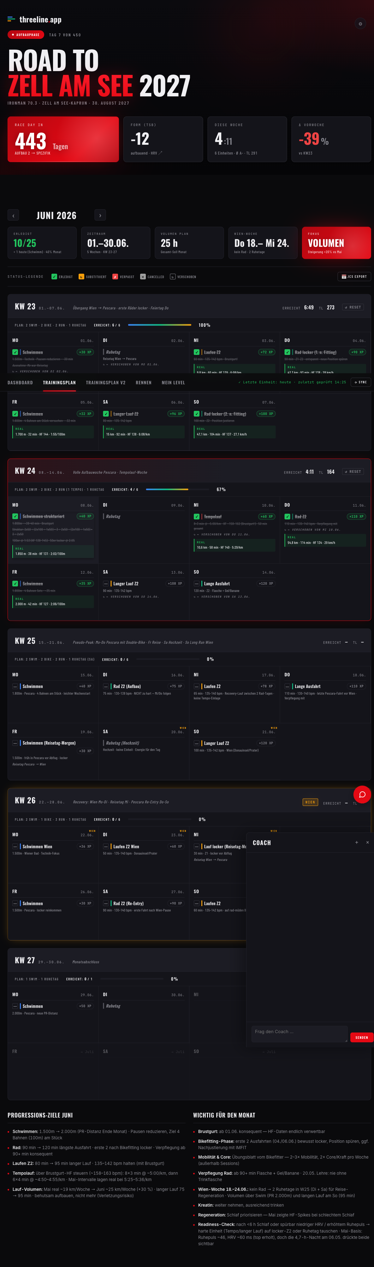374x1267 pixels.
Task: Reset week KW 24
Action: pos(353,472)
